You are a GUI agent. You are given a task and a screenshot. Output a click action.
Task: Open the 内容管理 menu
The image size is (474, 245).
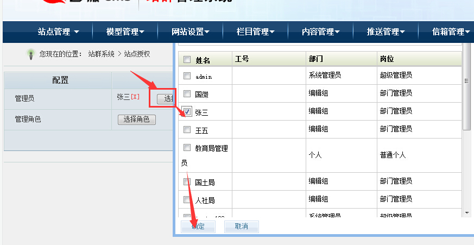tap(320, 32)
